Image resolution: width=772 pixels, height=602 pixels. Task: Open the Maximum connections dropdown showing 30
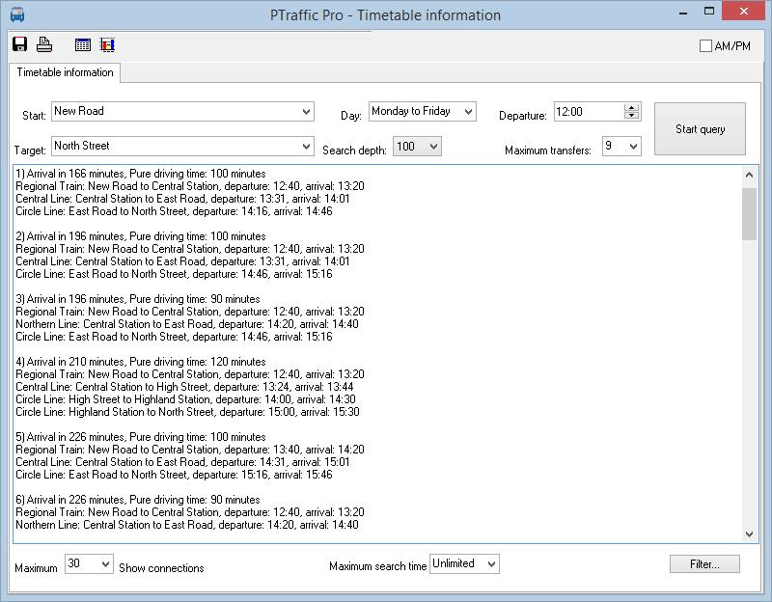tap(105, 563)
